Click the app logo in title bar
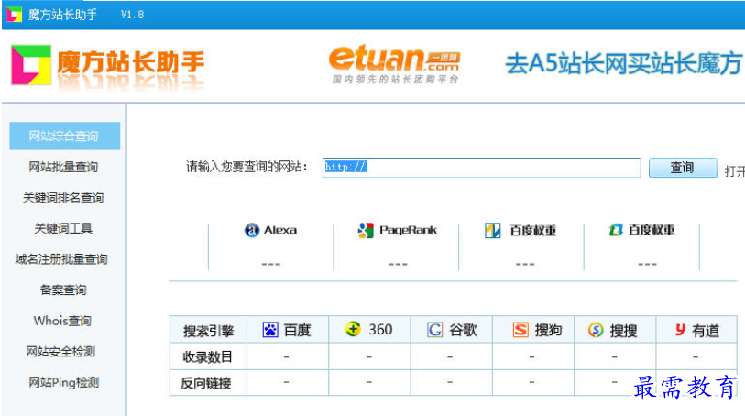This screenshot has height=416, width=745. (x=15, y=15)
